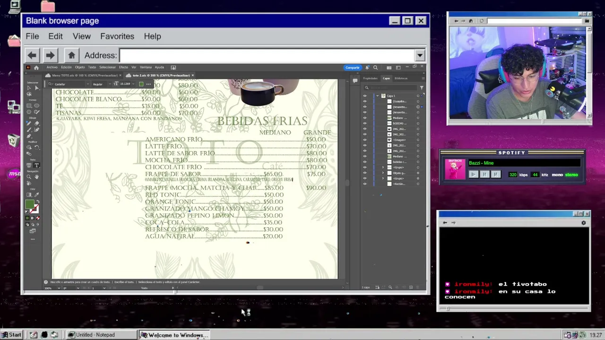Click the Windows Start button

tap(11, 335)
